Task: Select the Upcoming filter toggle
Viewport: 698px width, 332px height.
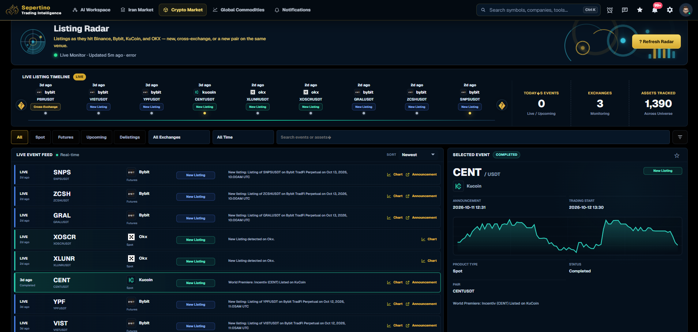Action: (97, 137)
